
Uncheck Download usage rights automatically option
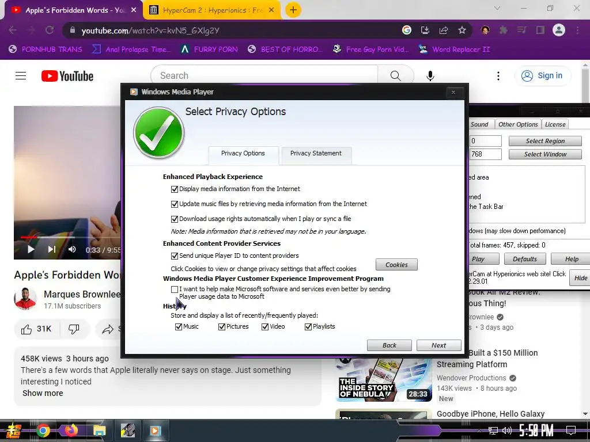(174, 219)
